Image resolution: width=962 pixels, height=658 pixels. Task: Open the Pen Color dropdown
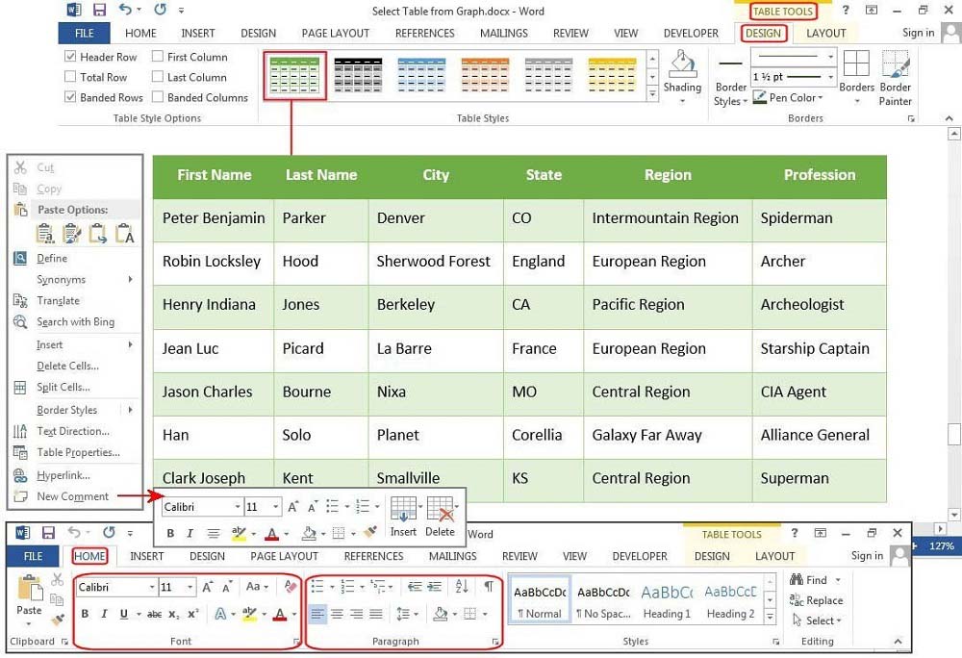pyautogui.click(x=789, y=97)
